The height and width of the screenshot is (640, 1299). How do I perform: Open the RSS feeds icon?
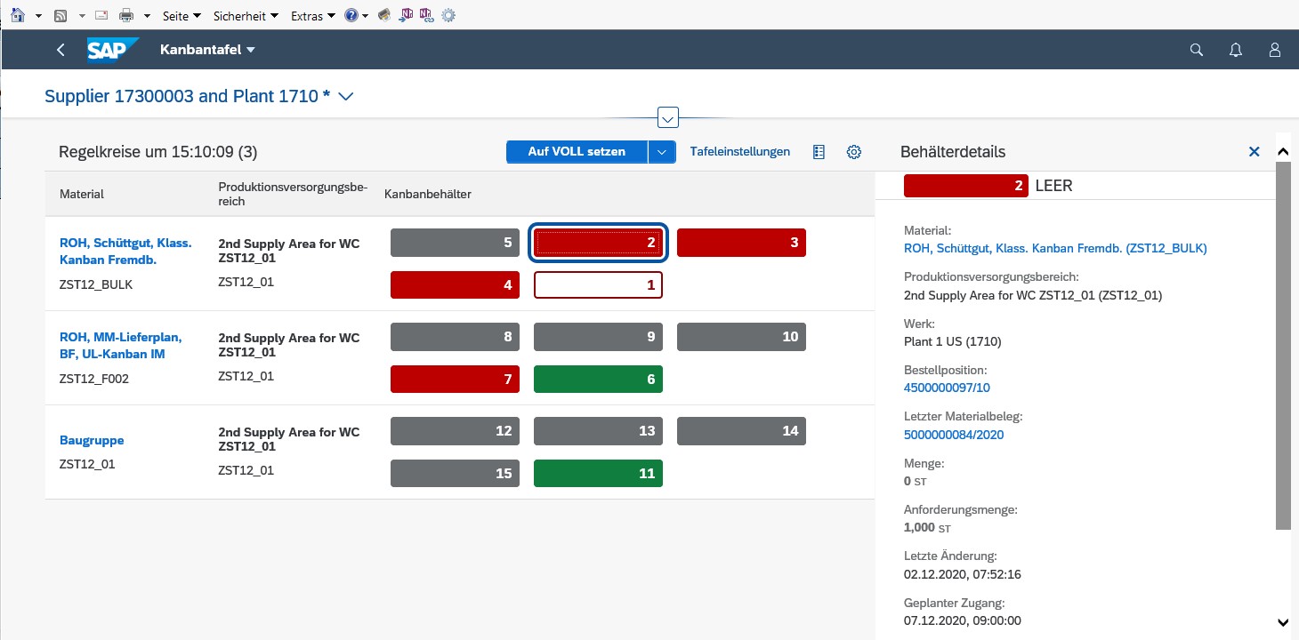tap(60, 14)
